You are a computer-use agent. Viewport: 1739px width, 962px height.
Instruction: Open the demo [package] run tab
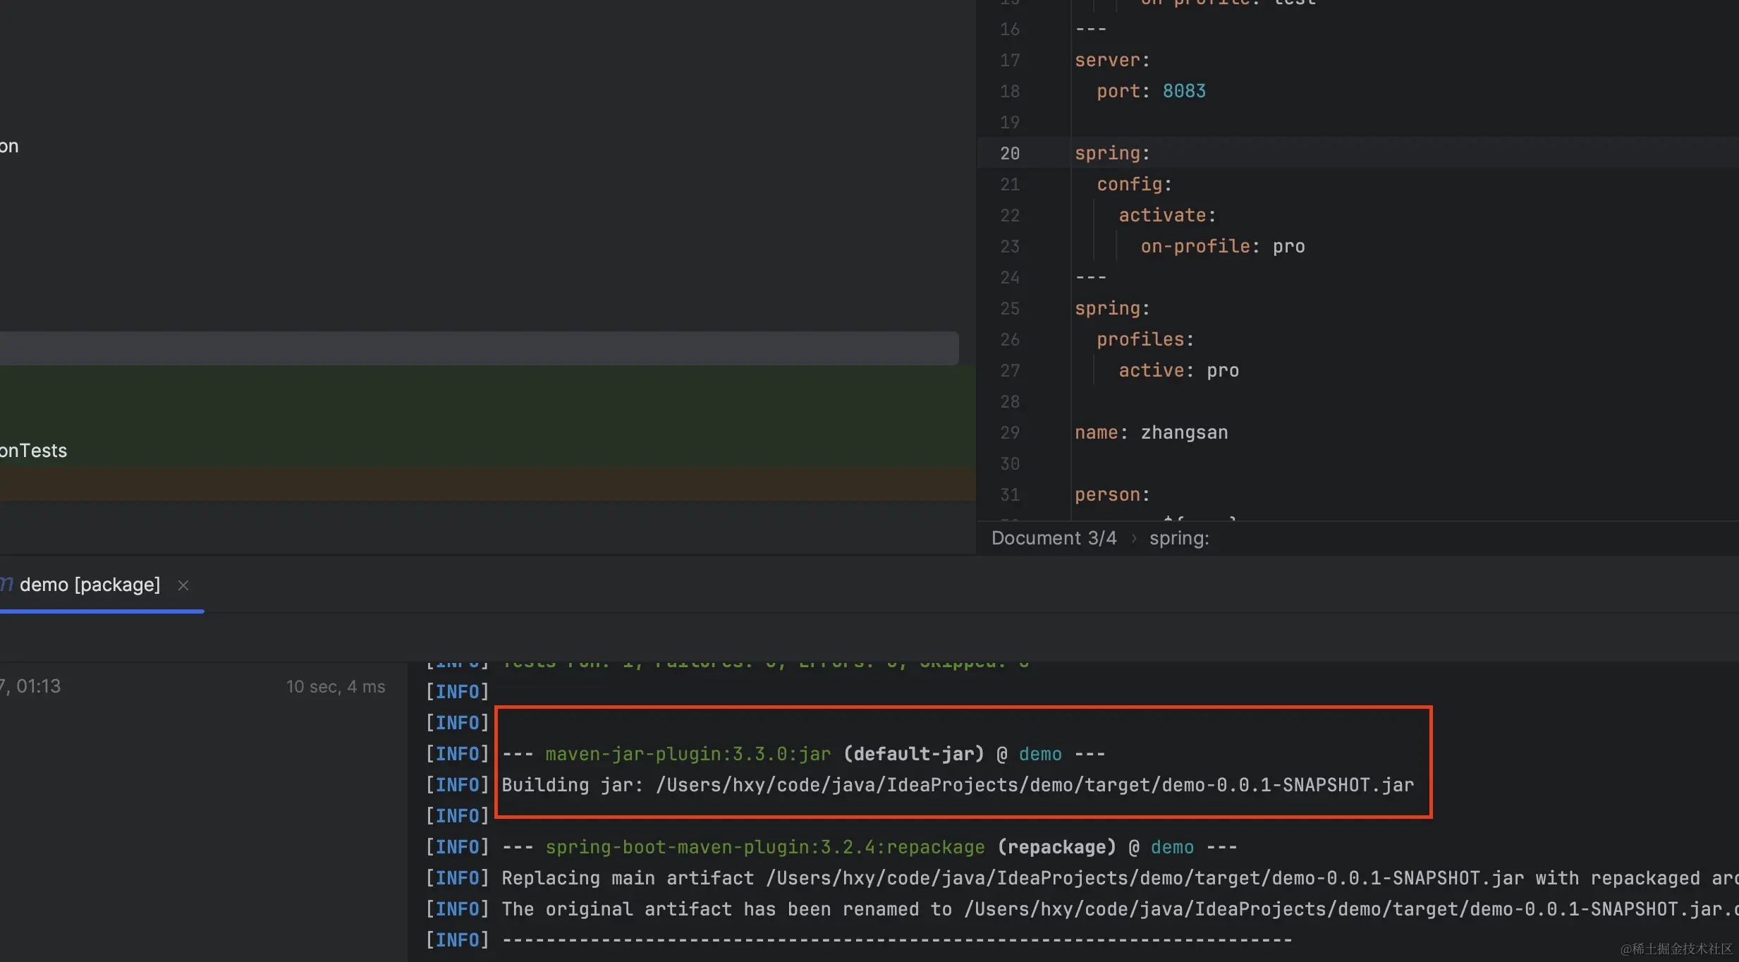(x=90, y=585)
